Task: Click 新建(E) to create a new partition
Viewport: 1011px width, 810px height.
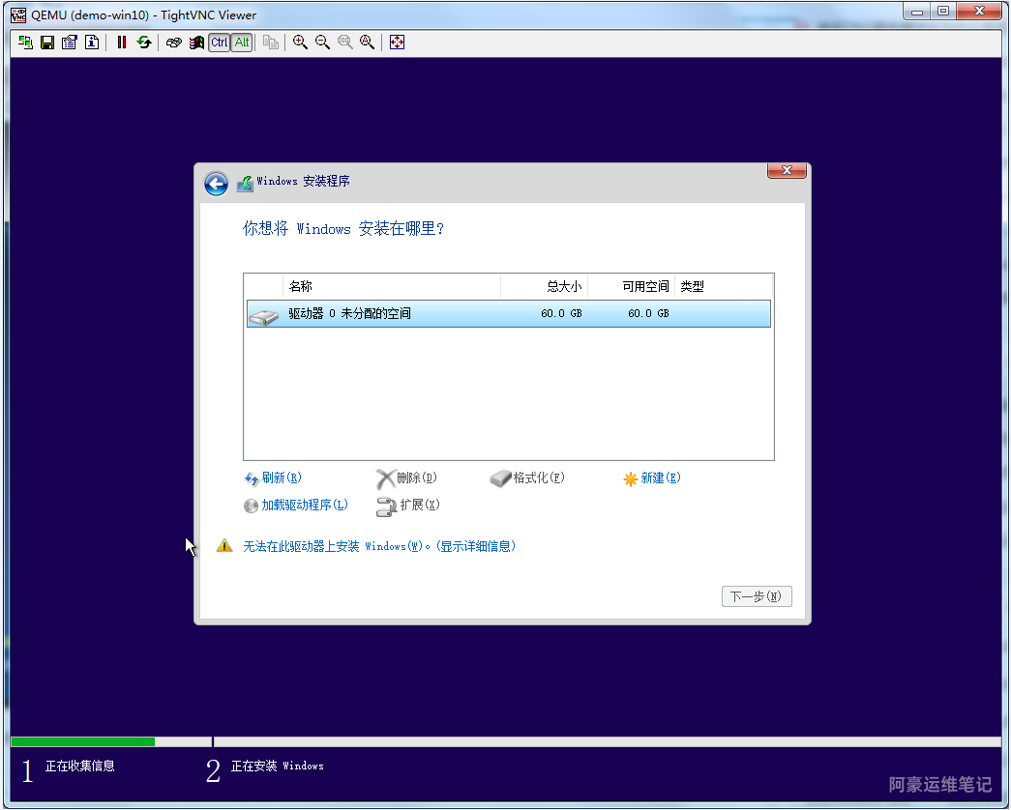Action: click(660, 477)
